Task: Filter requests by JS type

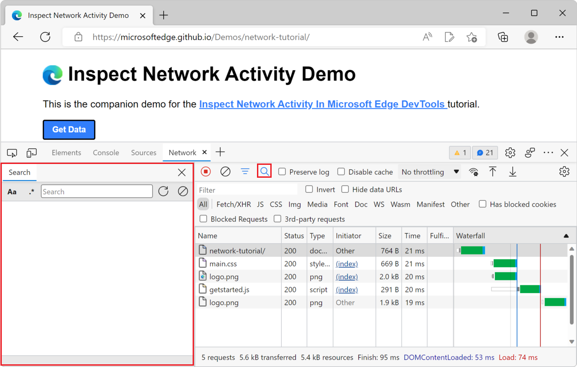Action: click(x=260, y=204)
